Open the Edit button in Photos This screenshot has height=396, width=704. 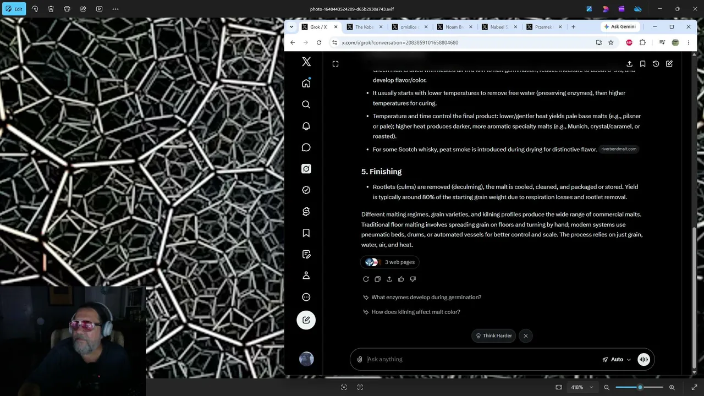(14, 9)
